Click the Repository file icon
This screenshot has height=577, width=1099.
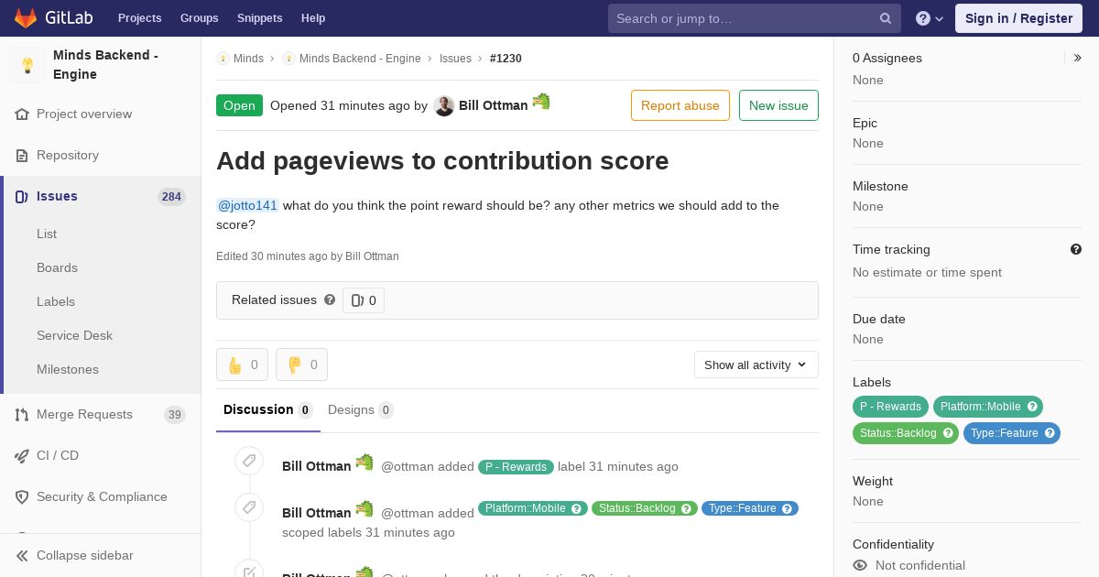22,156
